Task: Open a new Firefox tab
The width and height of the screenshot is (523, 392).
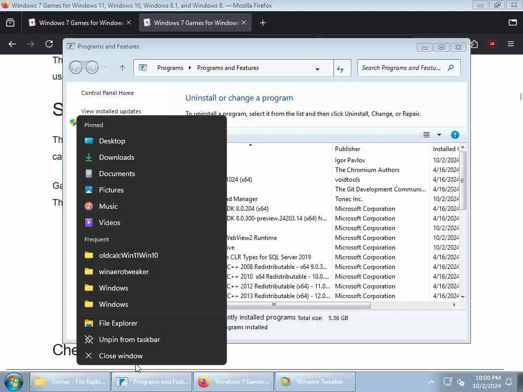Action: pos(263,22)
